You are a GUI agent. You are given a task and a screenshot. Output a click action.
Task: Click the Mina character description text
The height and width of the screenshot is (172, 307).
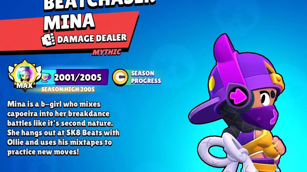coord(63,128)
